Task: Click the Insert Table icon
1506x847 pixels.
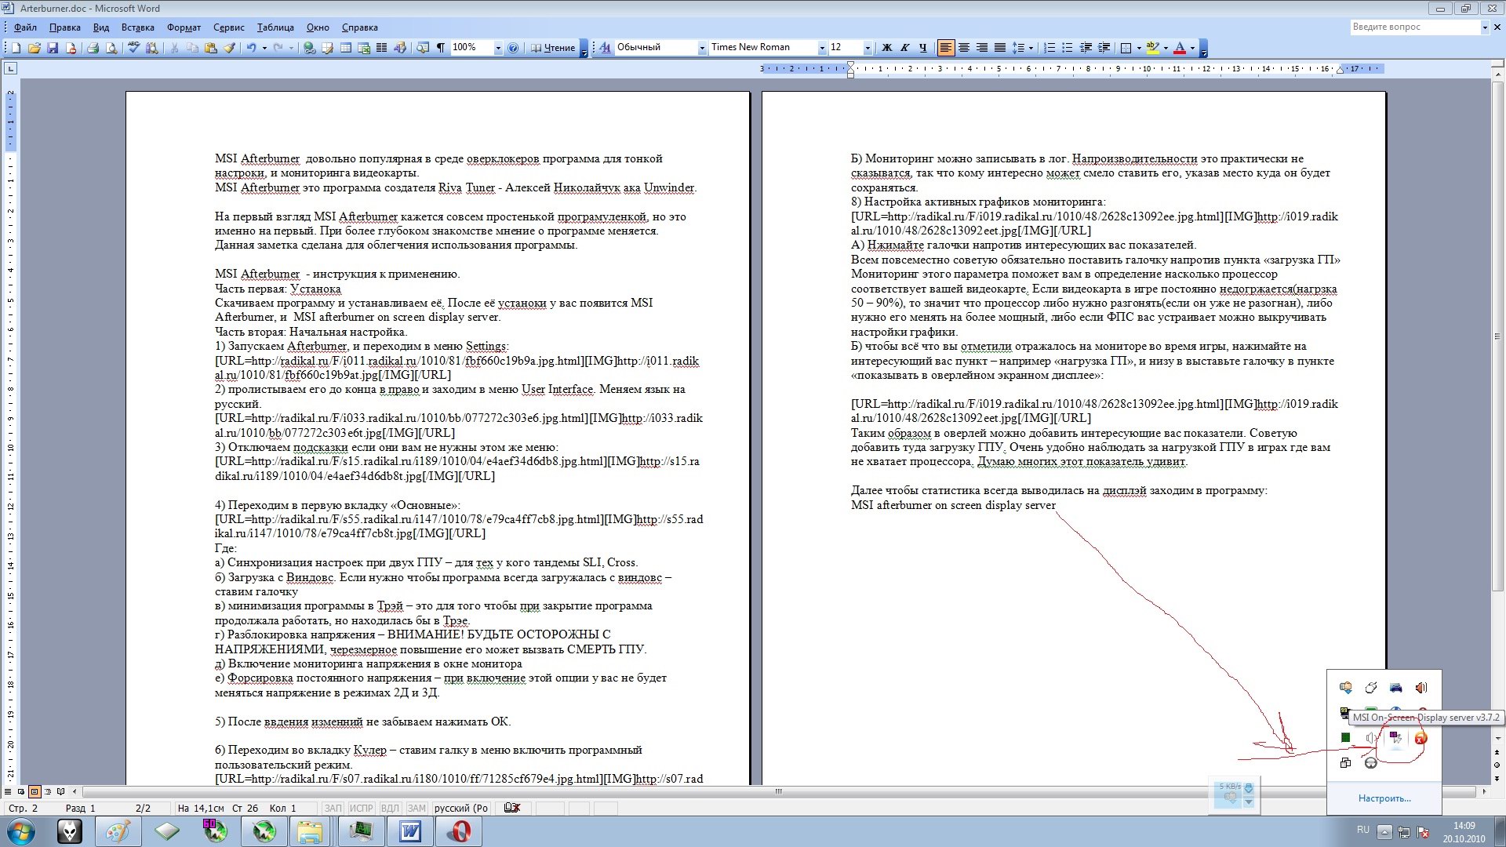Action: coord(345,48)
